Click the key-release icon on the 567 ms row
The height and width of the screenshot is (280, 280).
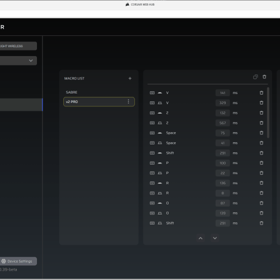[160, 123]
